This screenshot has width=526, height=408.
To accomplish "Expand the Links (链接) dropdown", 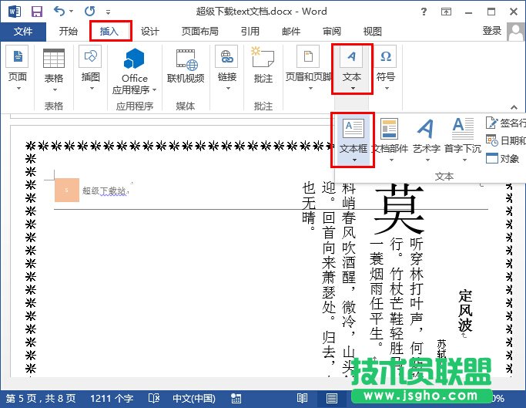I will [226, 89].
